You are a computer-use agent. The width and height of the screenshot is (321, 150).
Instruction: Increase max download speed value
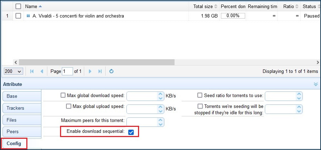coord(160,94)
